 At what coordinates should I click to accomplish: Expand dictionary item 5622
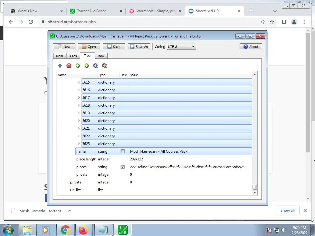79,136
